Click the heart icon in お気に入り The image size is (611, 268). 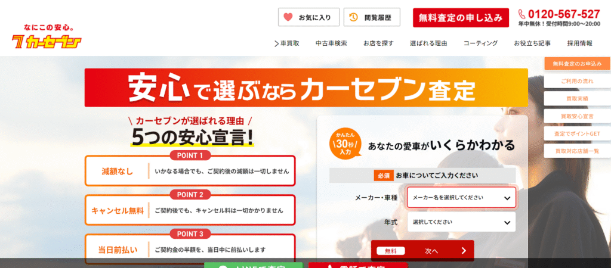point(288,17)
